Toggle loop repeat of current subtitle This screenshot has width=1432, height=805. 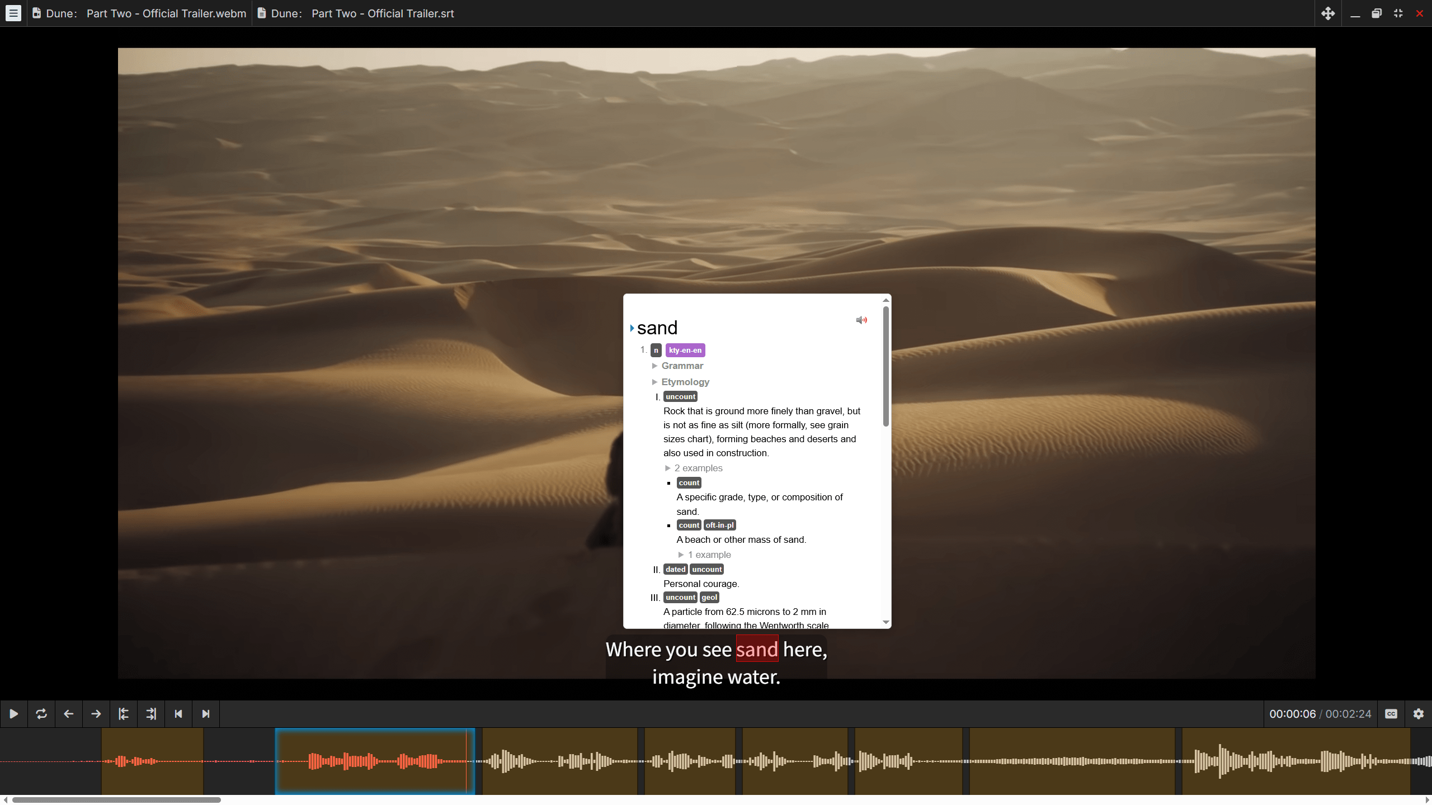click(x=41, y=714)
